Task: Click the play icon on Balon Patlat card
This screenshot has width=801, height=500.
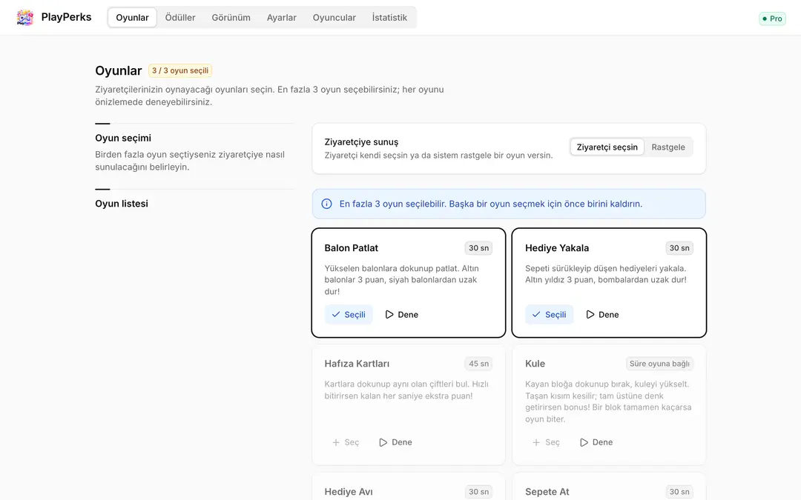Action: point(389,315)
